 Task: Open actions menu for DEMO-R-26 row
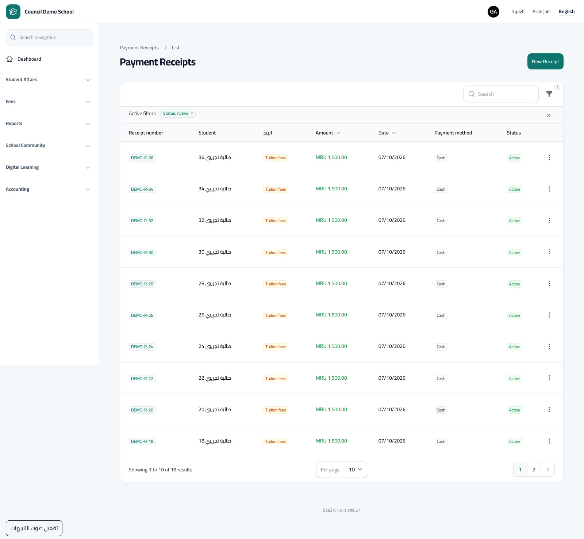[549, 315]
